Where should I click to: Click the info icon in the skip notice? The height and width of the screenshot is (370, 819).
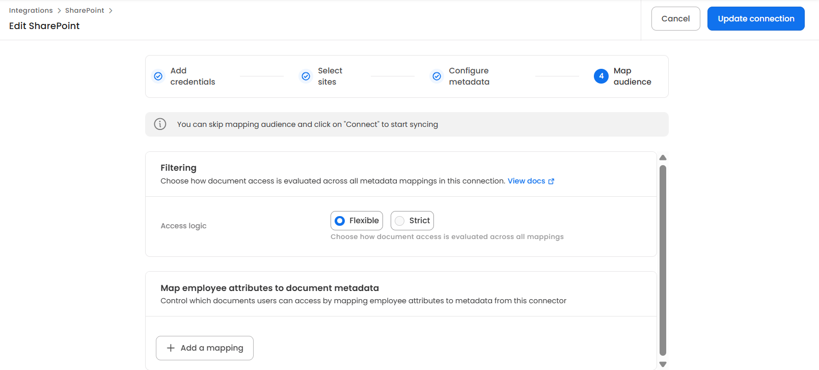click(x=160, y=124)
